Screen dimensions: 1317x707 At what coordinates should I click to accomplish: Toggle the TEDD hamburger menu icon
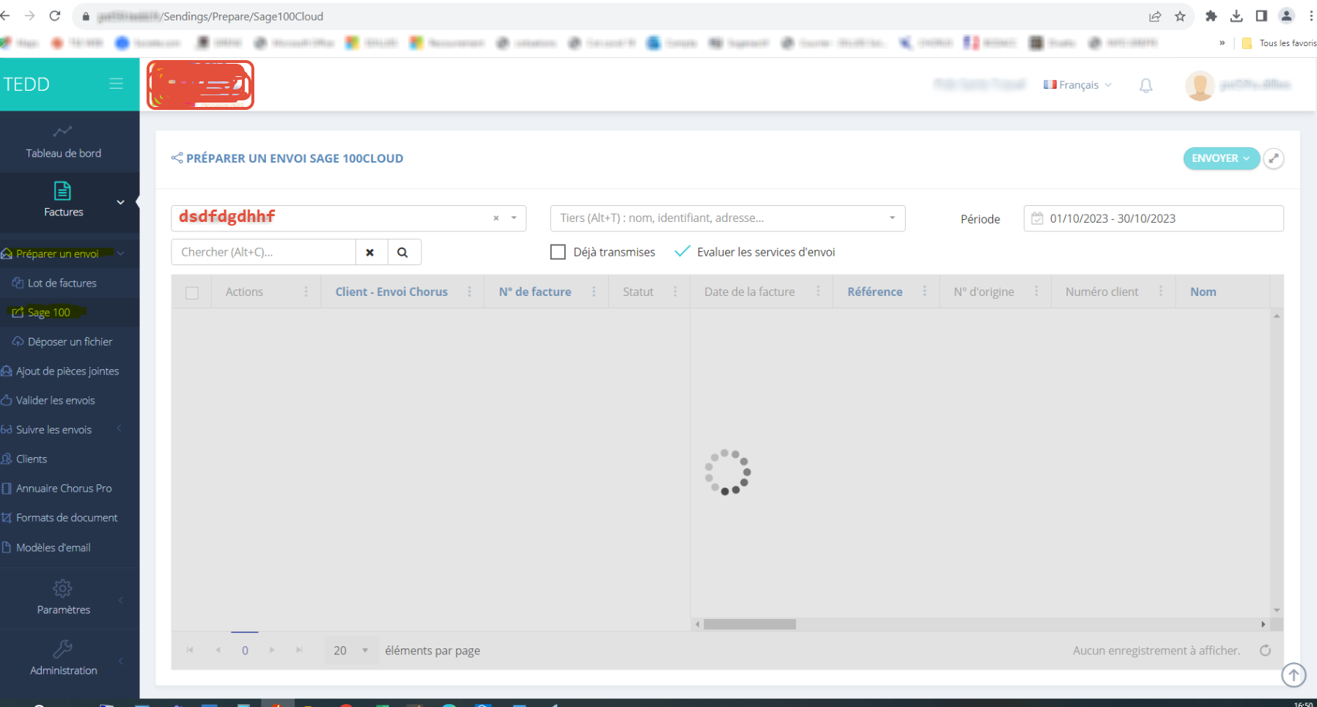116,84
